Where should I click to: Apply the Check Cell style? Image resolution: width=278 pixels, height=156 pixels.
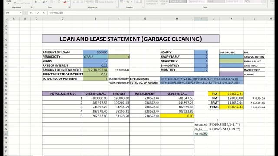[x=178, y=1]
